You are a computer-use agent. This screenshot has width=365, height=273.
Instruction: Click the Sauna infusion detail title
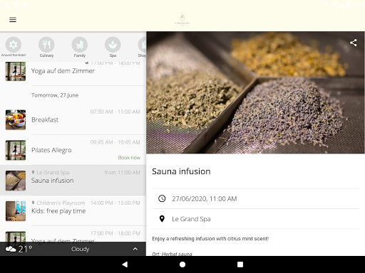181,171
